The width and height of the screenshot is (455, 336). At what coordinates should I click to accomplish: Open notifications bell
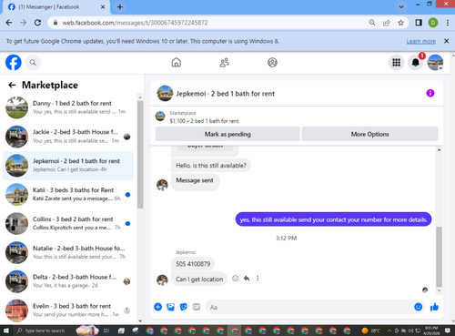pyautogui.click(x=416, y=63)
